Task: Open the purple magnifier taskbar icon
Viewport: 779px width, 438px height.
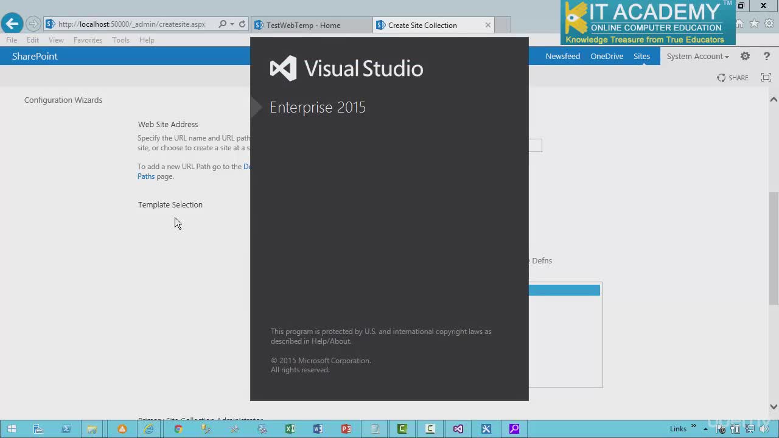Action: 514,429
